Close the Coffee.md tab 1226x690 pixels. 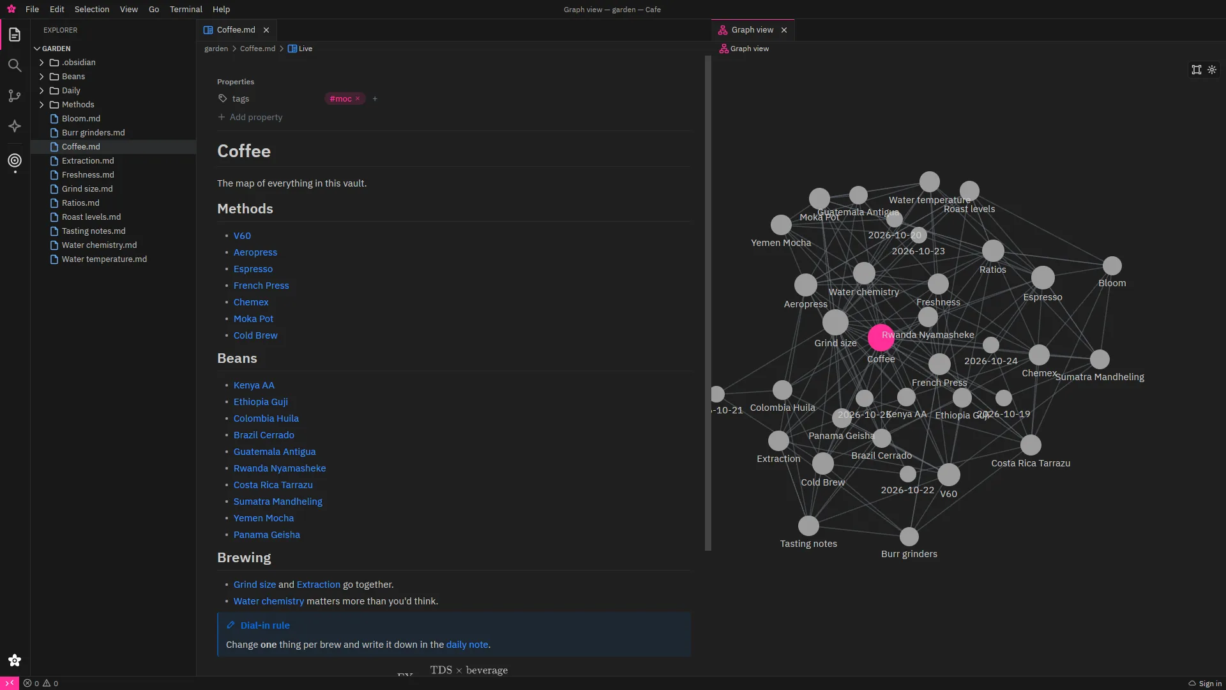(266, 30)
